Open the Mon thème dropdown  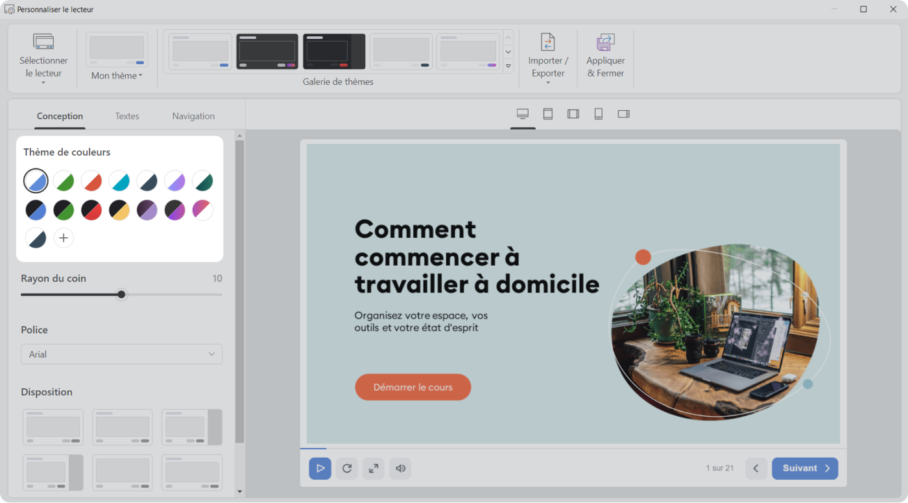(x=117, y=76)
